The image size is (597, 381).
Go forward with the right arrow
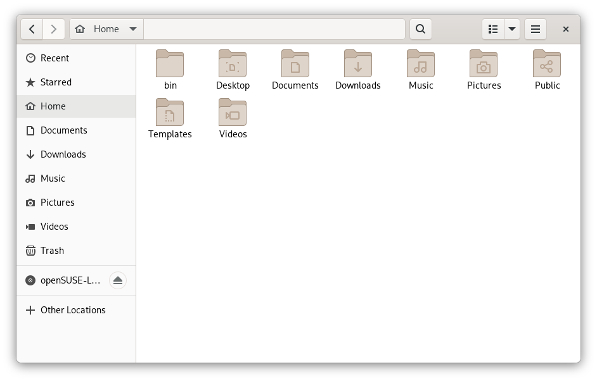(53, 29)
